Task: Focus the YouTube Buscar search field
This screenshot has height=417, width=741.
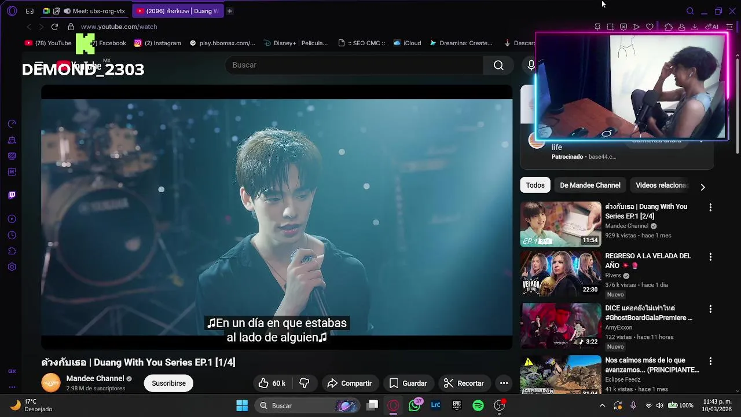Action: [354, 65]
